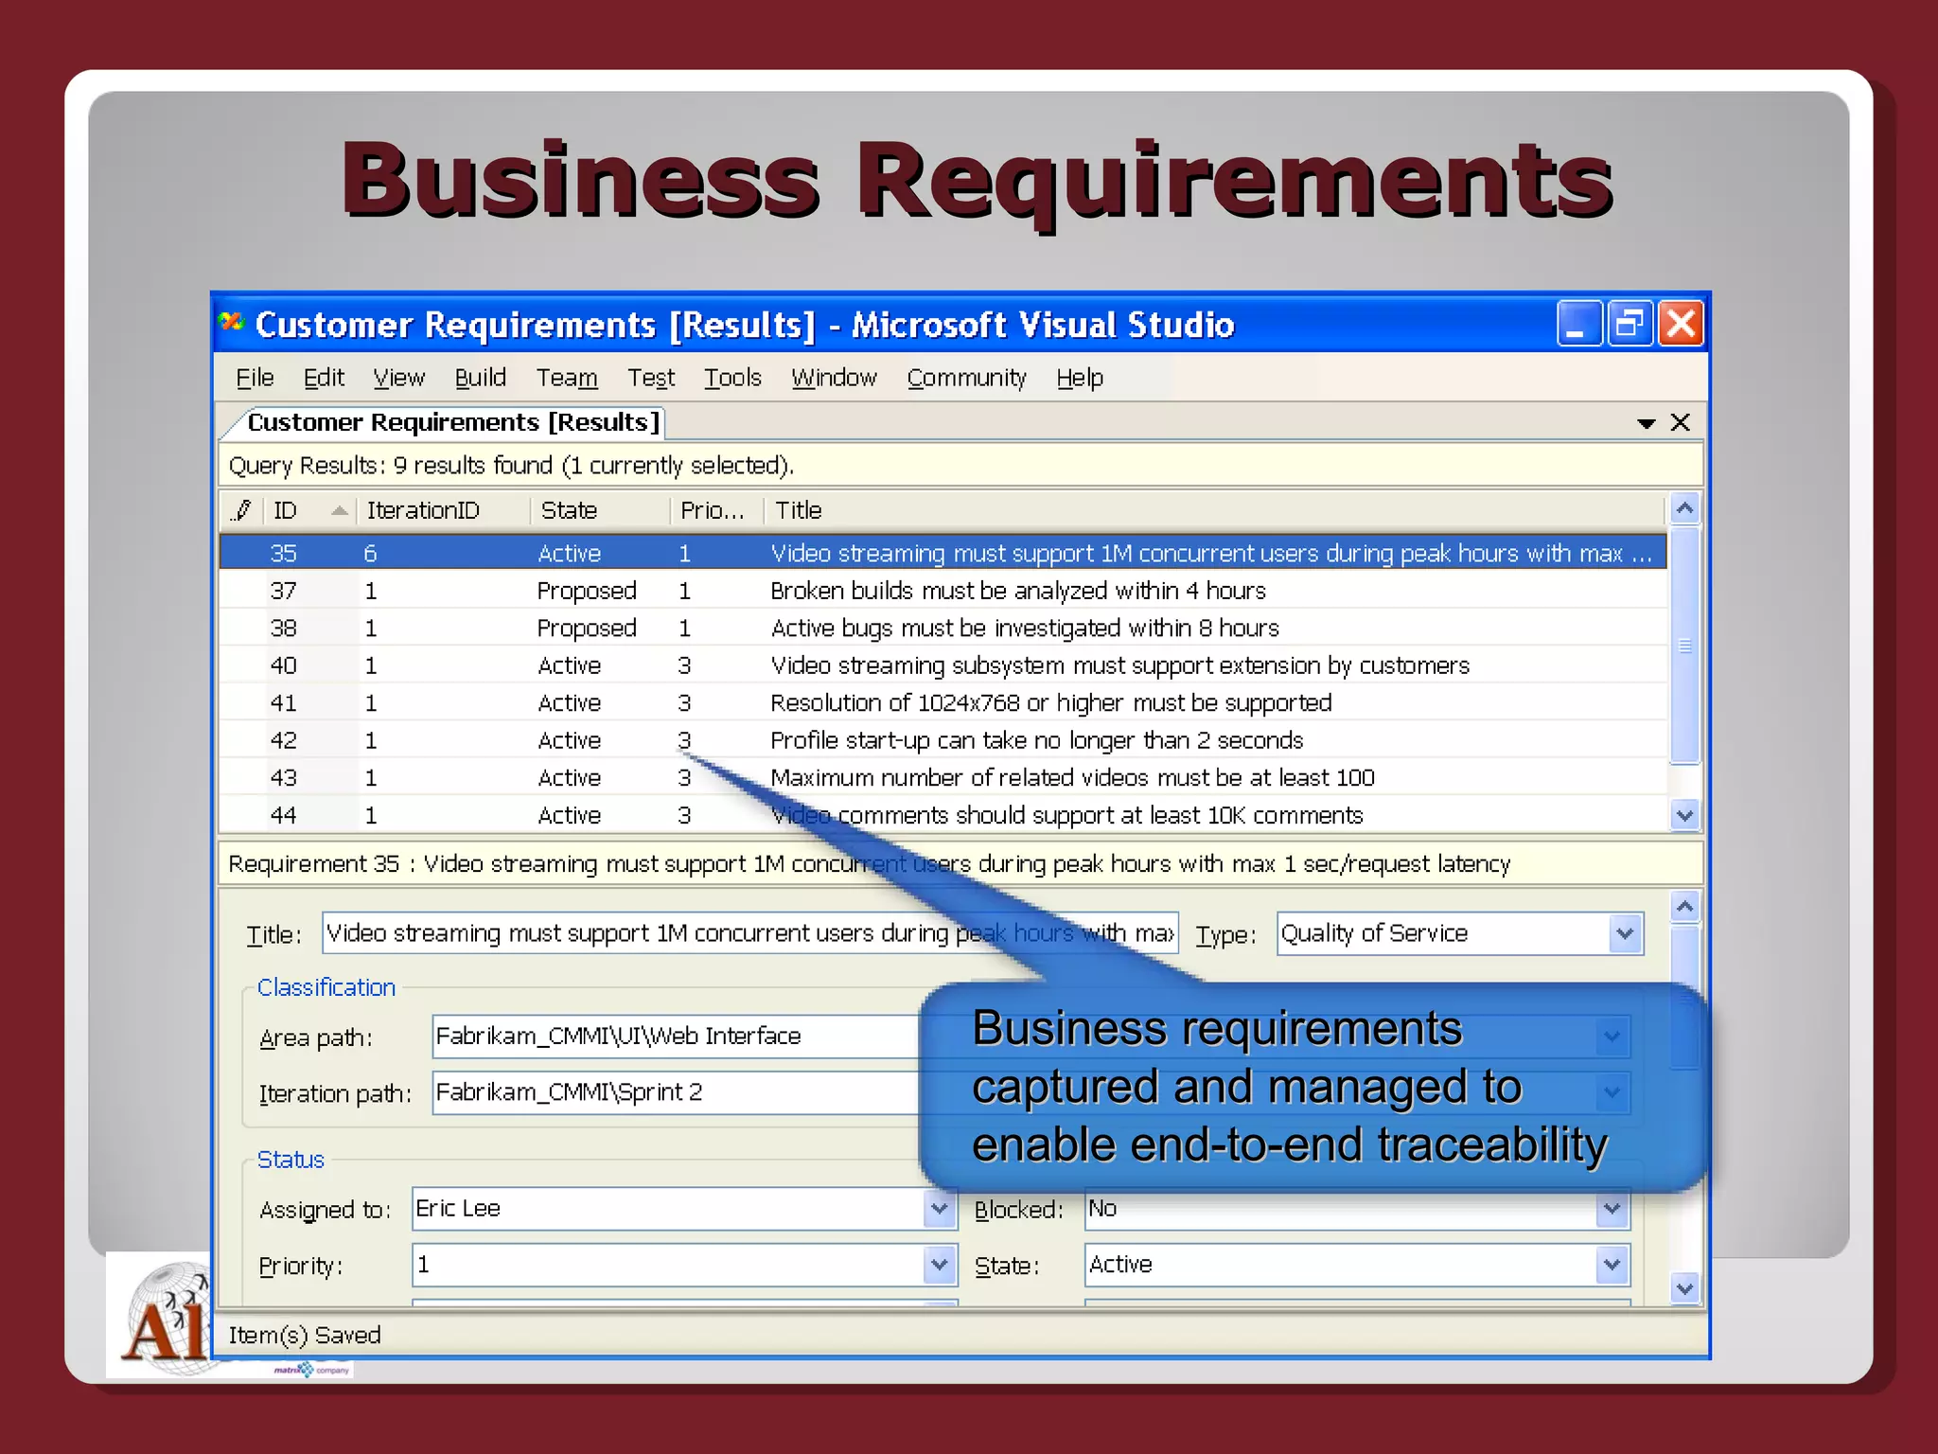Open the State dropdown
This screenshot has width=1938, height=1454.
click(x=1612, y=1265)
